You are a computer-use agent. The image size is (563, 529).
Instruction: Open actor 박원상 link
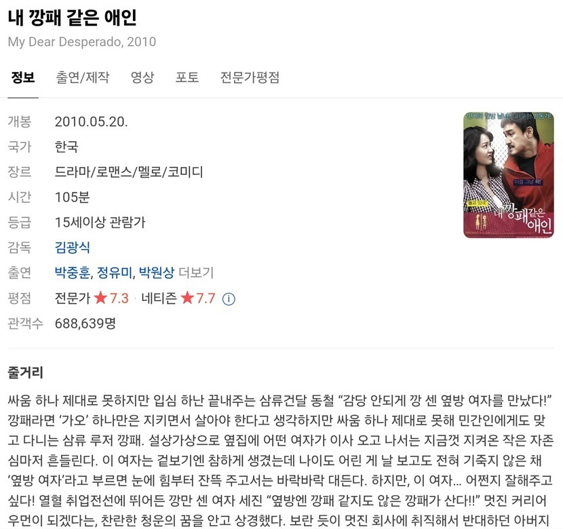point(157,273)
